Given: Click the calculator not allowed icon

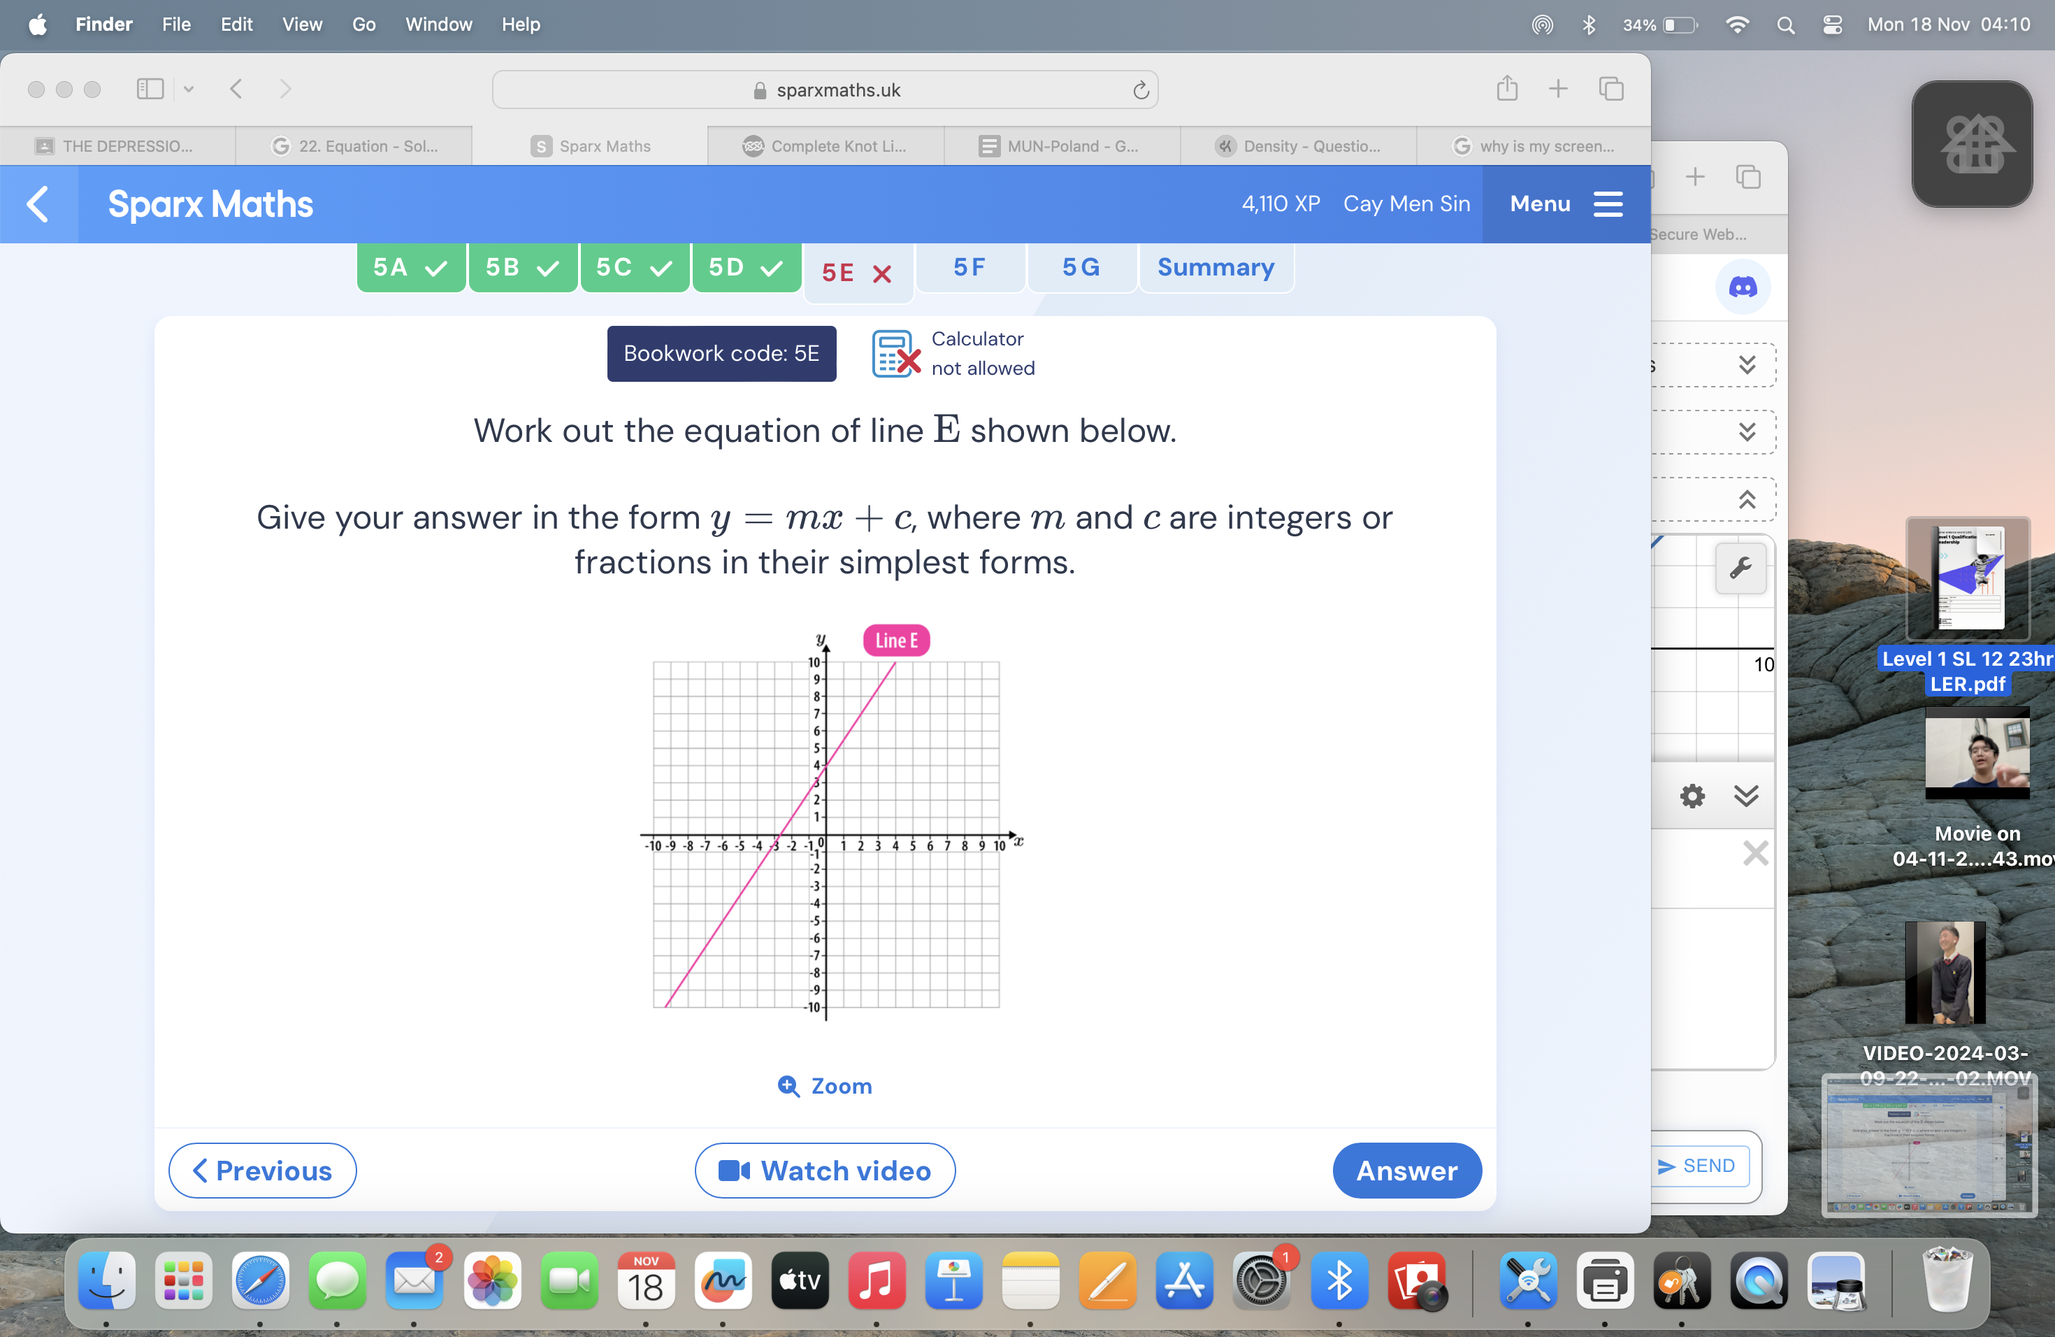Looking at the screenshot, I should point(895,353).
